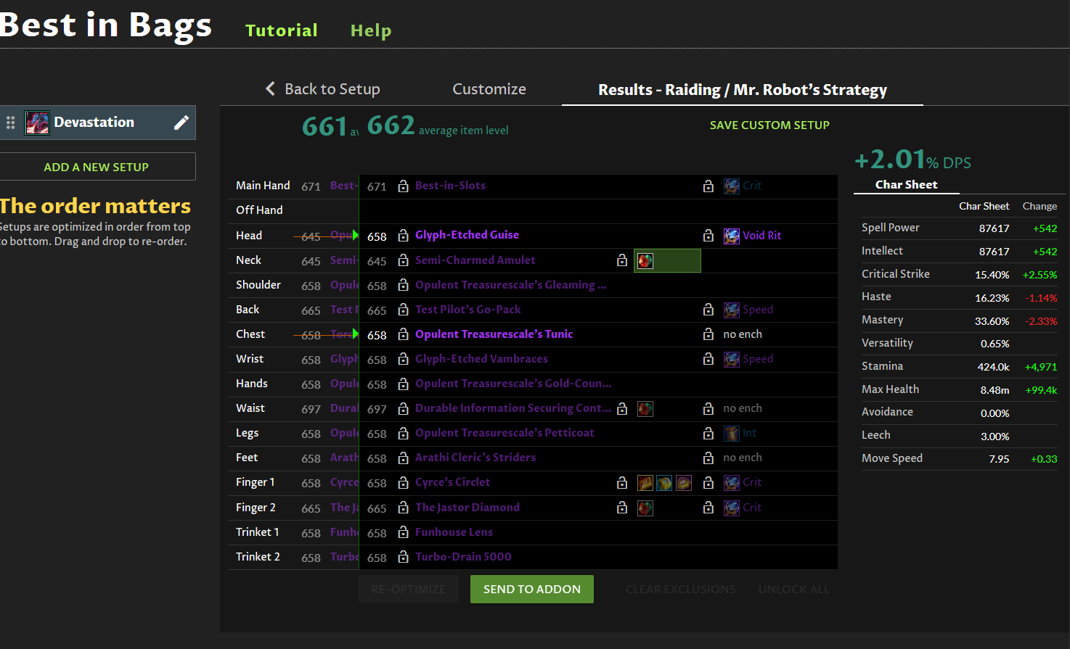Click the Crit enchant icon on Main Hand

click(x=732, y=186)
